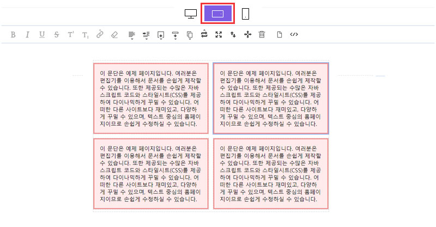
Task: Clear formatting with the eraser icon
Action: pos(114,35)
